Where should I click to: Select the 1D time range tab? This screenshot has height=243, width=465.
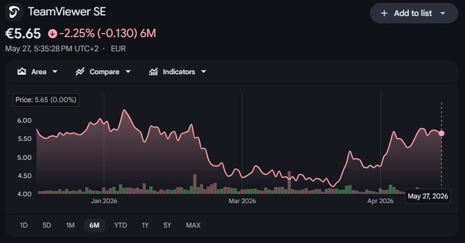point(23,225)
